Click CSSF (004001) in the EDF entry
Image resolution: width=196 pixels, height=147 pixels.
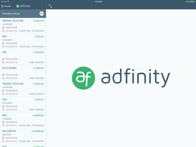tap(36, 62)
